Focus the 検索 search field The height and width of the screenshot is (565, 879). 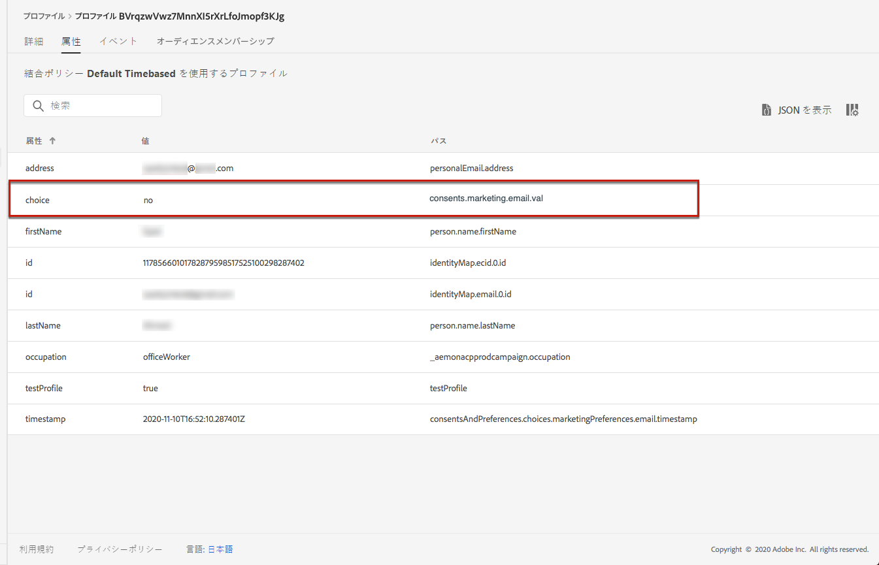[93, 106]
